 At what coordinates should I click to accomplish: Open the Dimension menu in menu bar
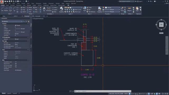pos(39,3)
